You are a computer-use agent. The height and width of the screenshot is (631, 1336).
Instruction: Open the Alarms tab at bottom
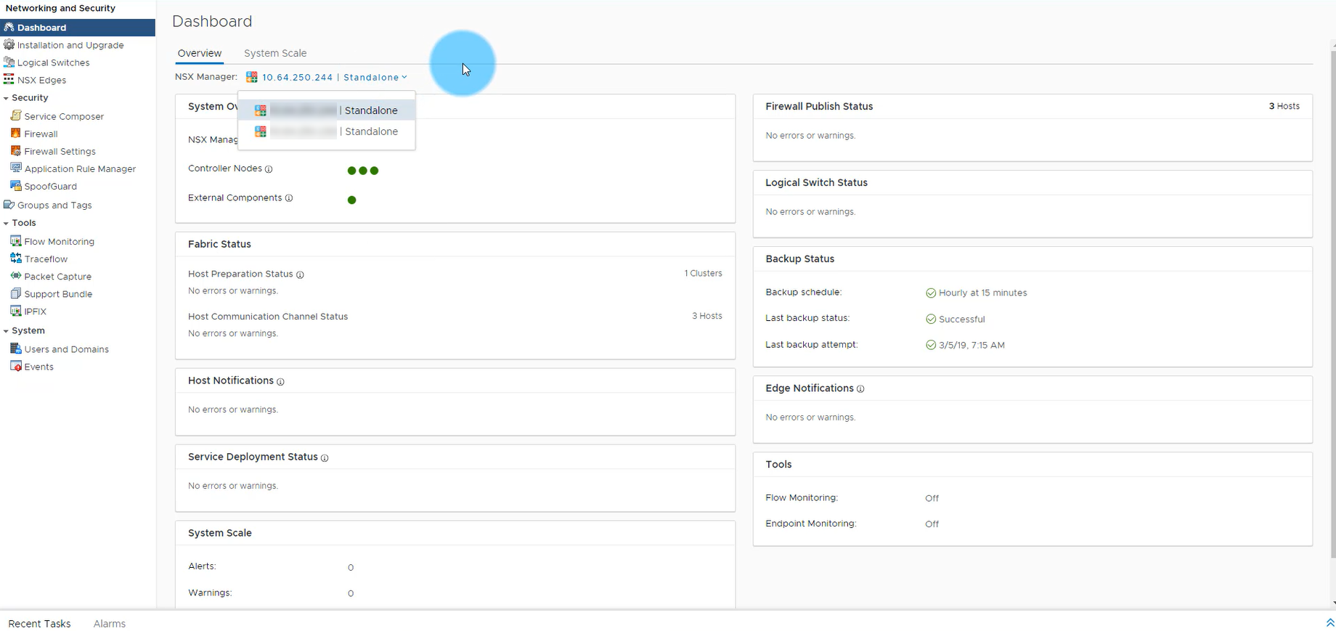click(110, 624)
